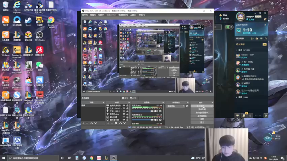Open streaming button dropdown arrow
This screenshot has width=287, height=161.
click(212, 106)
